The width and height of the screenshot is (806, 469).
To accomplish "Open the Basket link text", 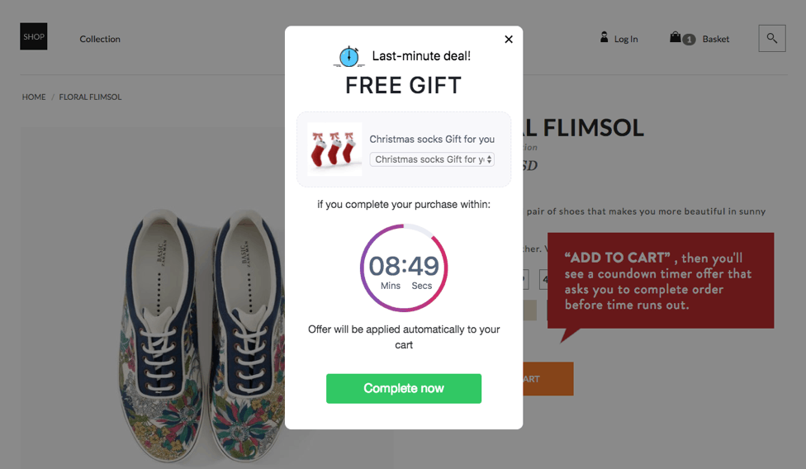I will pyautogui.click(x=716, y=39).
